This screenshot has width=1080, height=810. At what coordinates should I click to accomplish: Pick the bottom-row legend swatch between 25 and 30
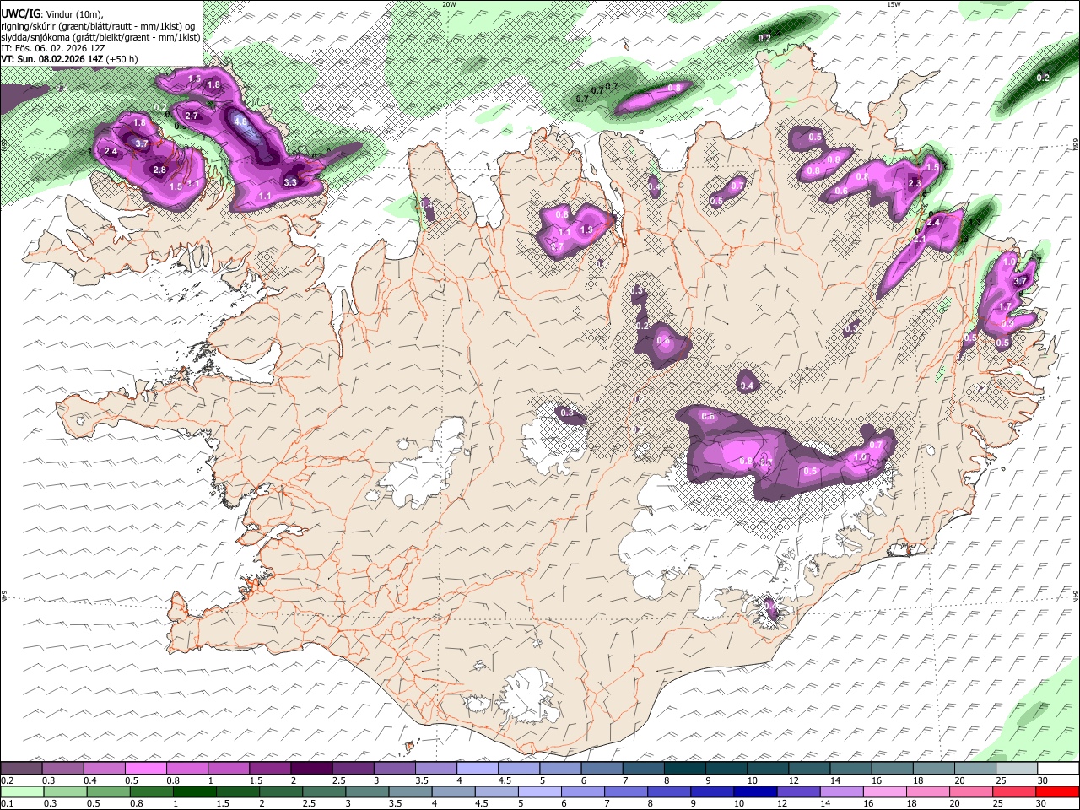(x=1015, y=791)
